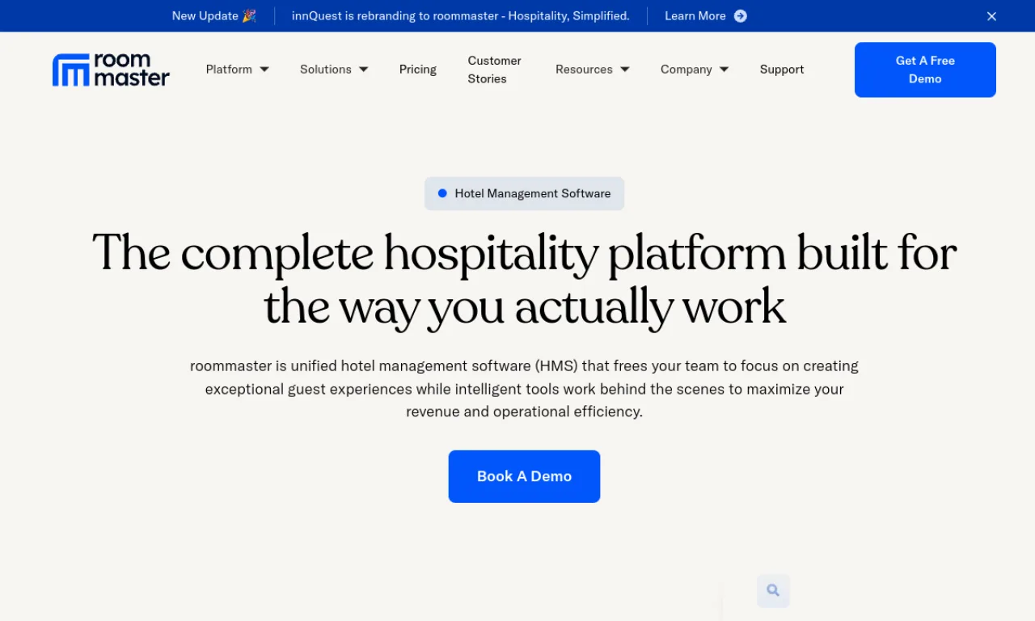
Task: Click the roommaster logo
Action: (111, 70)
